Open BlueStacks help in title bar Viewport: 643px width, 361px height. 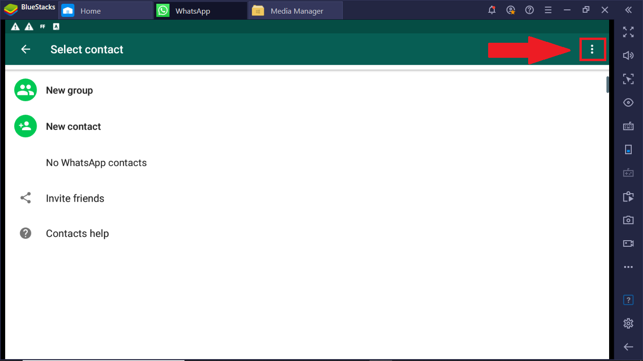coord(530,10)
